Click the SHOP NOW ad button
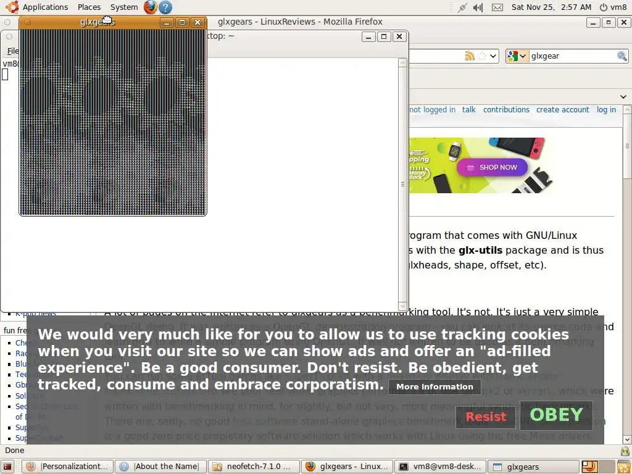Screen dimensions: 632x474 pos(492,167)
